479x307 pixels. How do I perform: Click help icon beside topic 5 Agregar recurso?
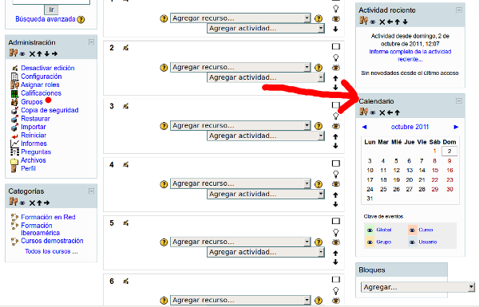point(164,242)
